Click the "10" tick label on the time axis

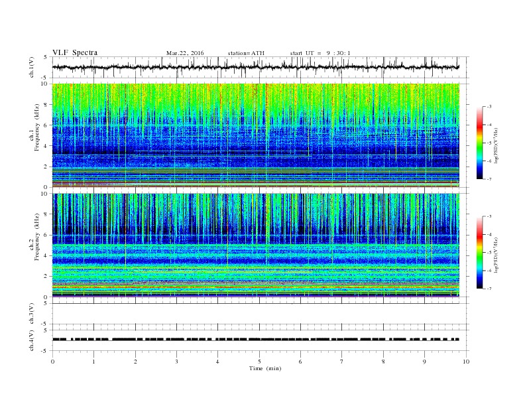(x=466, y=362)
